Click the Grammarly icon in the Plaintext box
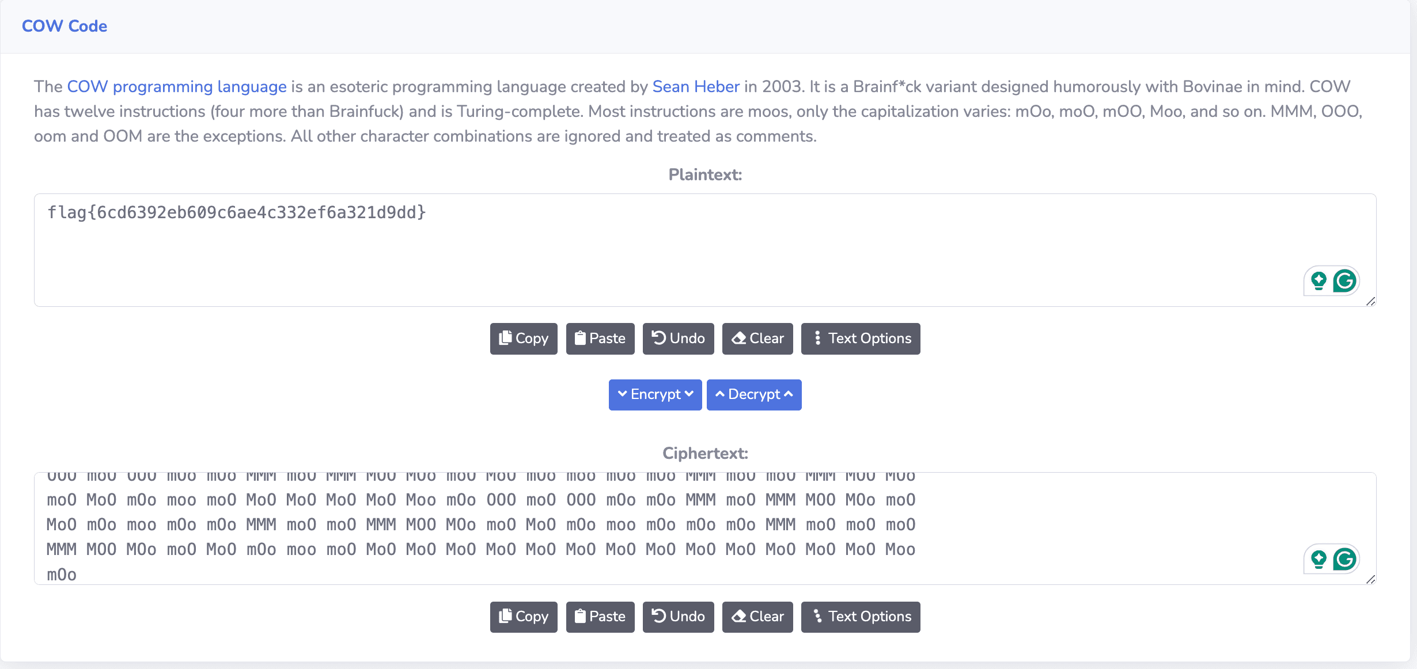The image size is (1417, 669). click(1345, 280)
